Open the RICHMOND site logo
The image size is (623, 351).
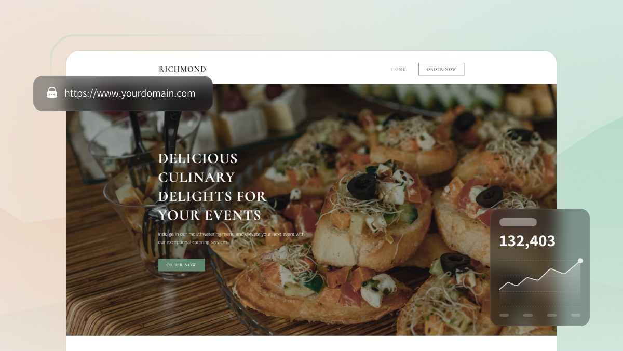[182, 69]
